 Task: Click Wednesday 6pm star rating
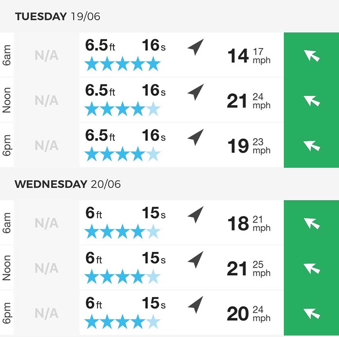(x=123, y=322)
